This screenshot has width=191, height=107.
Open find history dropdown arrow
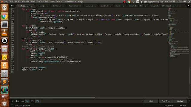[142, 101]
